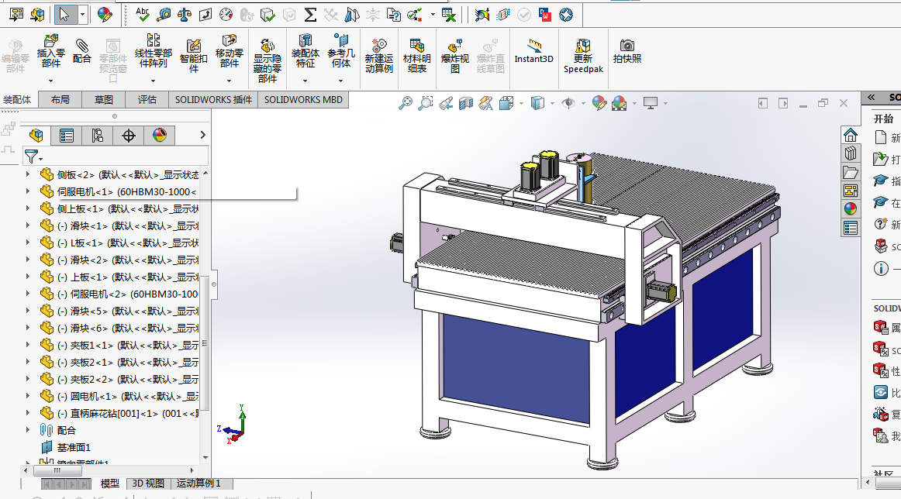Open Appearances color ball in task pane
The height and width of the screenshot is (499, 901).
click(x=851, y=208)
